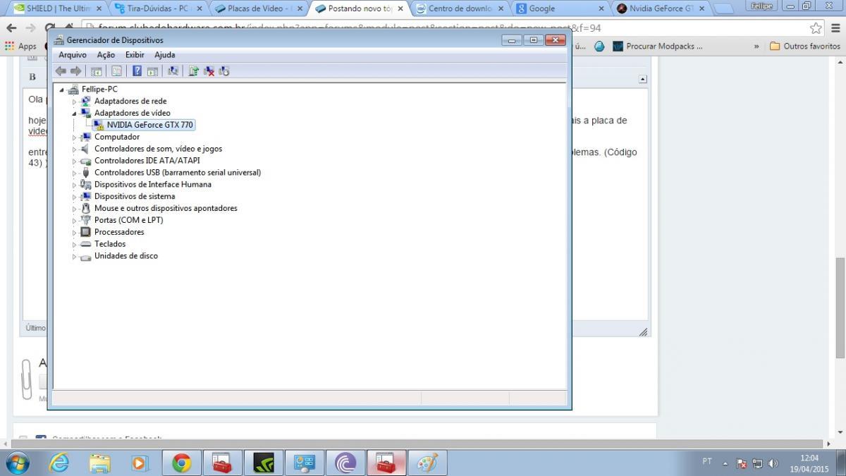This screenshot has height=476, width=846.
Task: Show hidden system tray icons
Action: (x=725, y=463)
